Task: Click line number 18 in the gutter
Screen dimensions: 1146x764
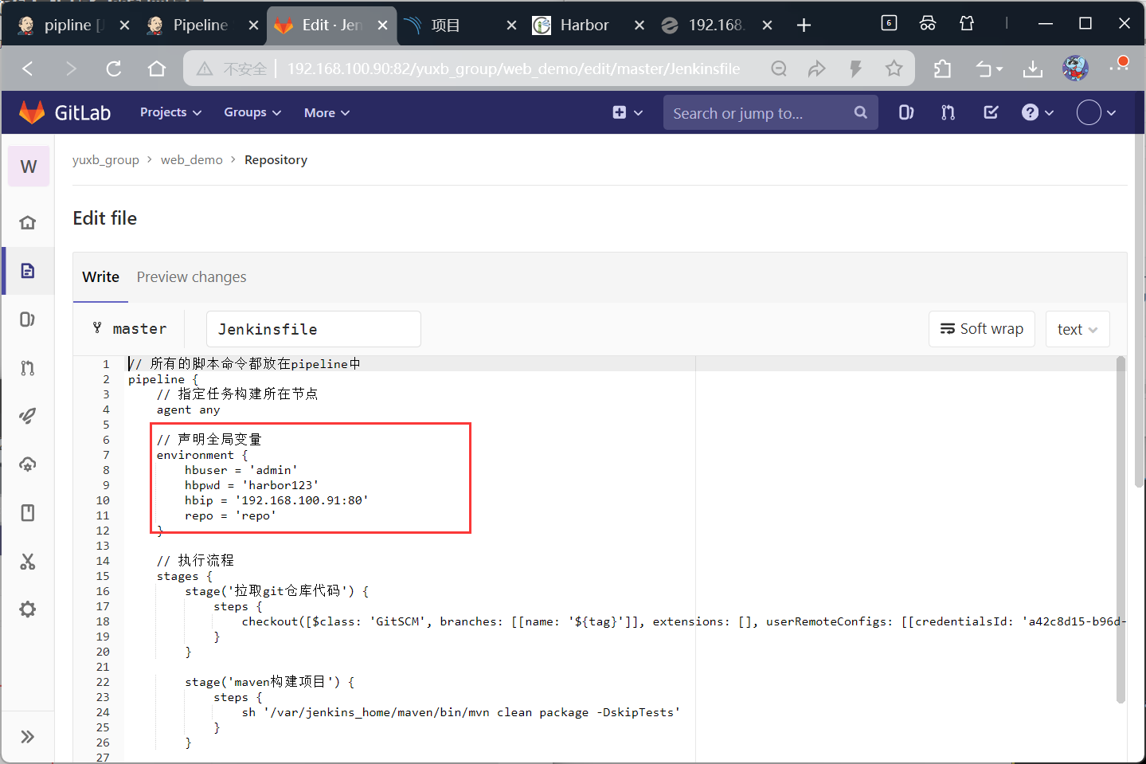Action: coord(103,621)
